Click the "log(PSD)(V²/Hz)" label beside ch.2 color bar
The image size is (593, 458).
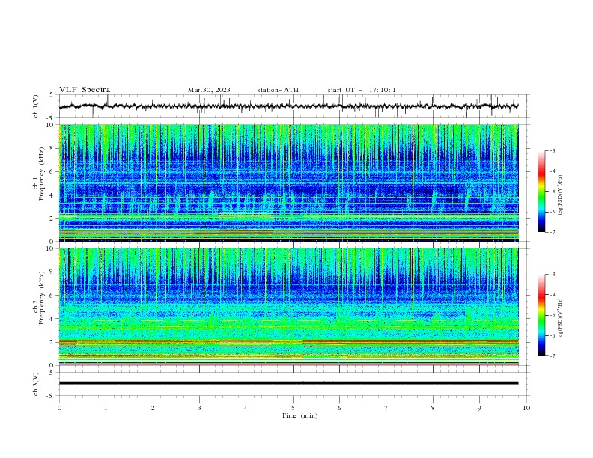point(561,319)
